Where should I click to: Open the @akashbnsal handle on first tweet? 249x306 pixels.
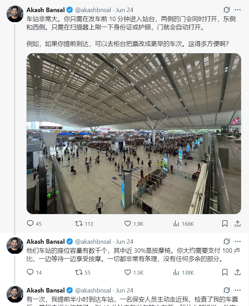pyautogui.click(x=93, y=10)
